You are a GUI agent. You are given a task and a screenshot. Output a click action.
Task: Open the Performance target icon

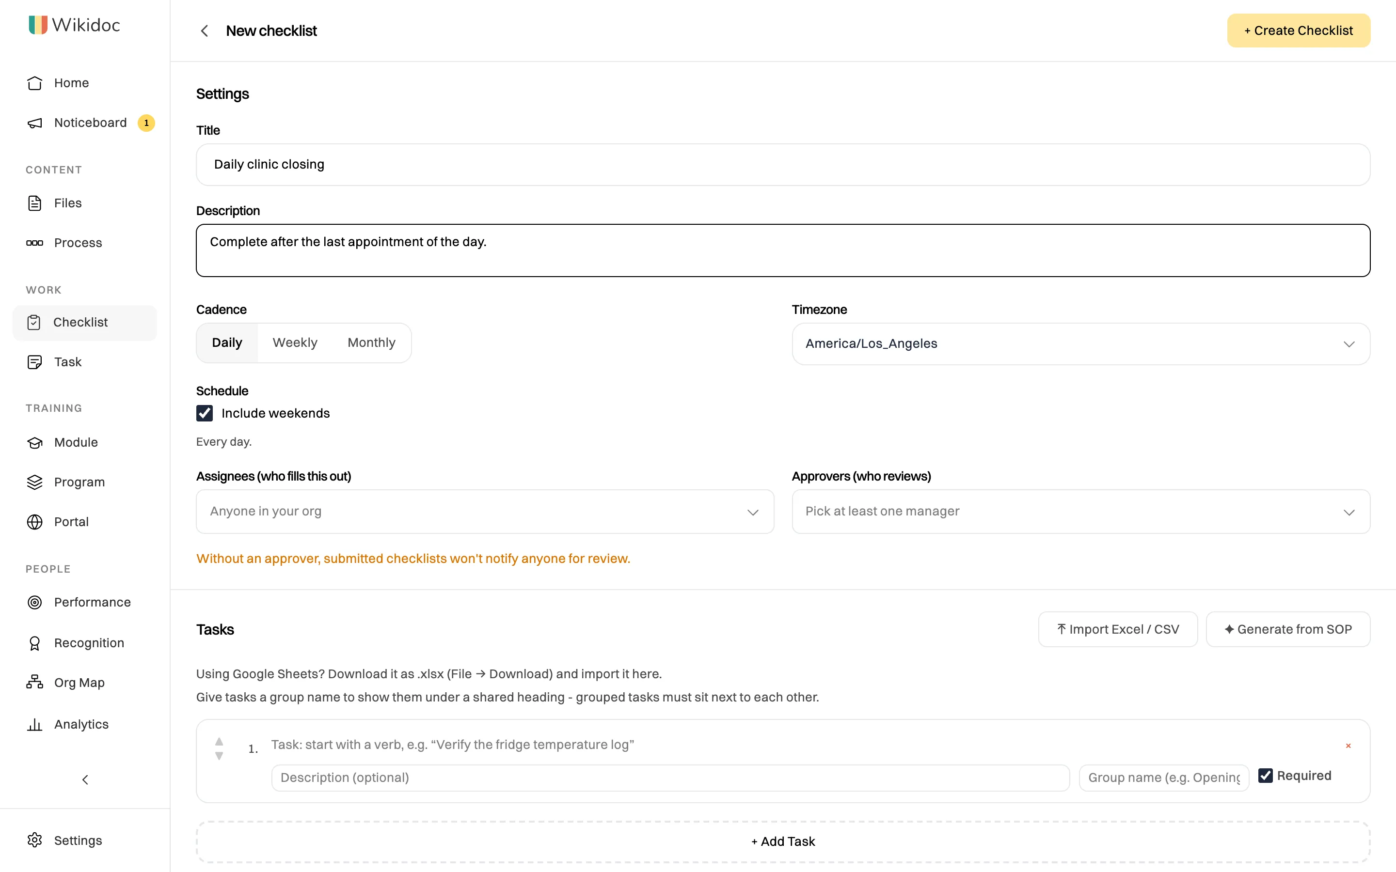pyautogui.click(x=34, y=602)
